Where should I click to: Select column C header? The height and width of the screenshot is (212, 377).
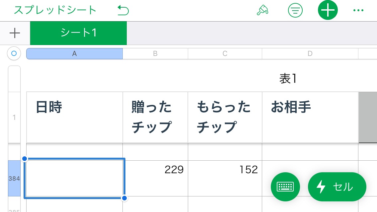point(225,54)
